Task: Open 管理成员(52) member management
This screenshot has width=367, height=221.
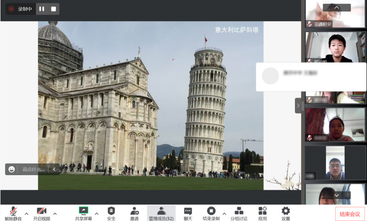Action: [x=161, y=213]
